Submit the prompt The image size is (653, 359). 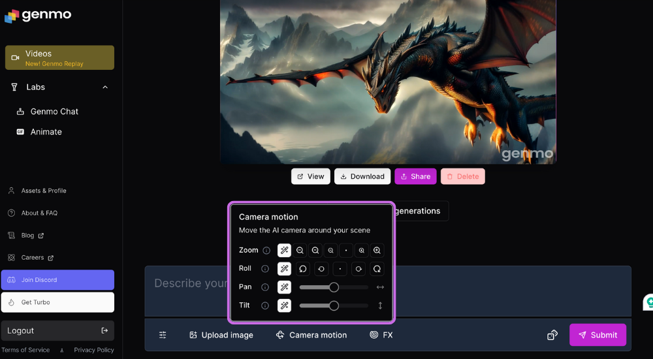[x=597, y=335]
